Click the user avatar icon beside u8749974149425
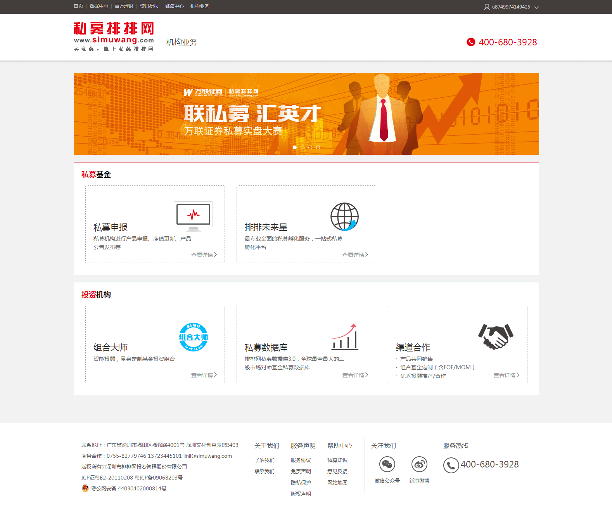 click(487, 7)
